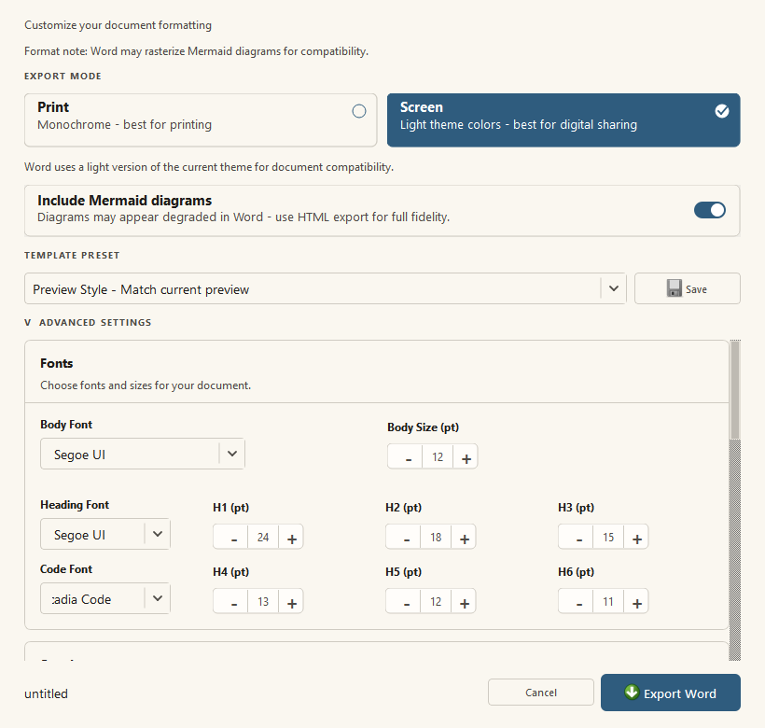765x728 pixels.
Task: Open the Code Font dropdown
Action: point(104,598)
